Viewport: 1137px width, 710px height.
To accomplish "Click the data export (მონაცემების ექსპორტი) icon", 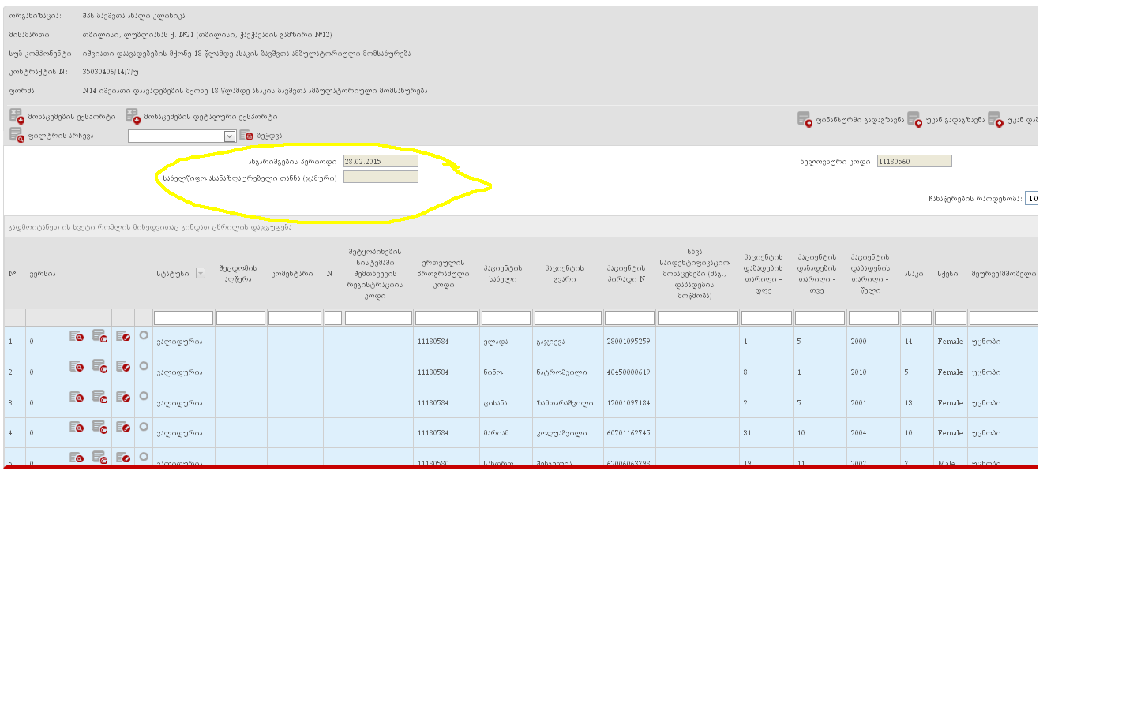I will 17,116.
